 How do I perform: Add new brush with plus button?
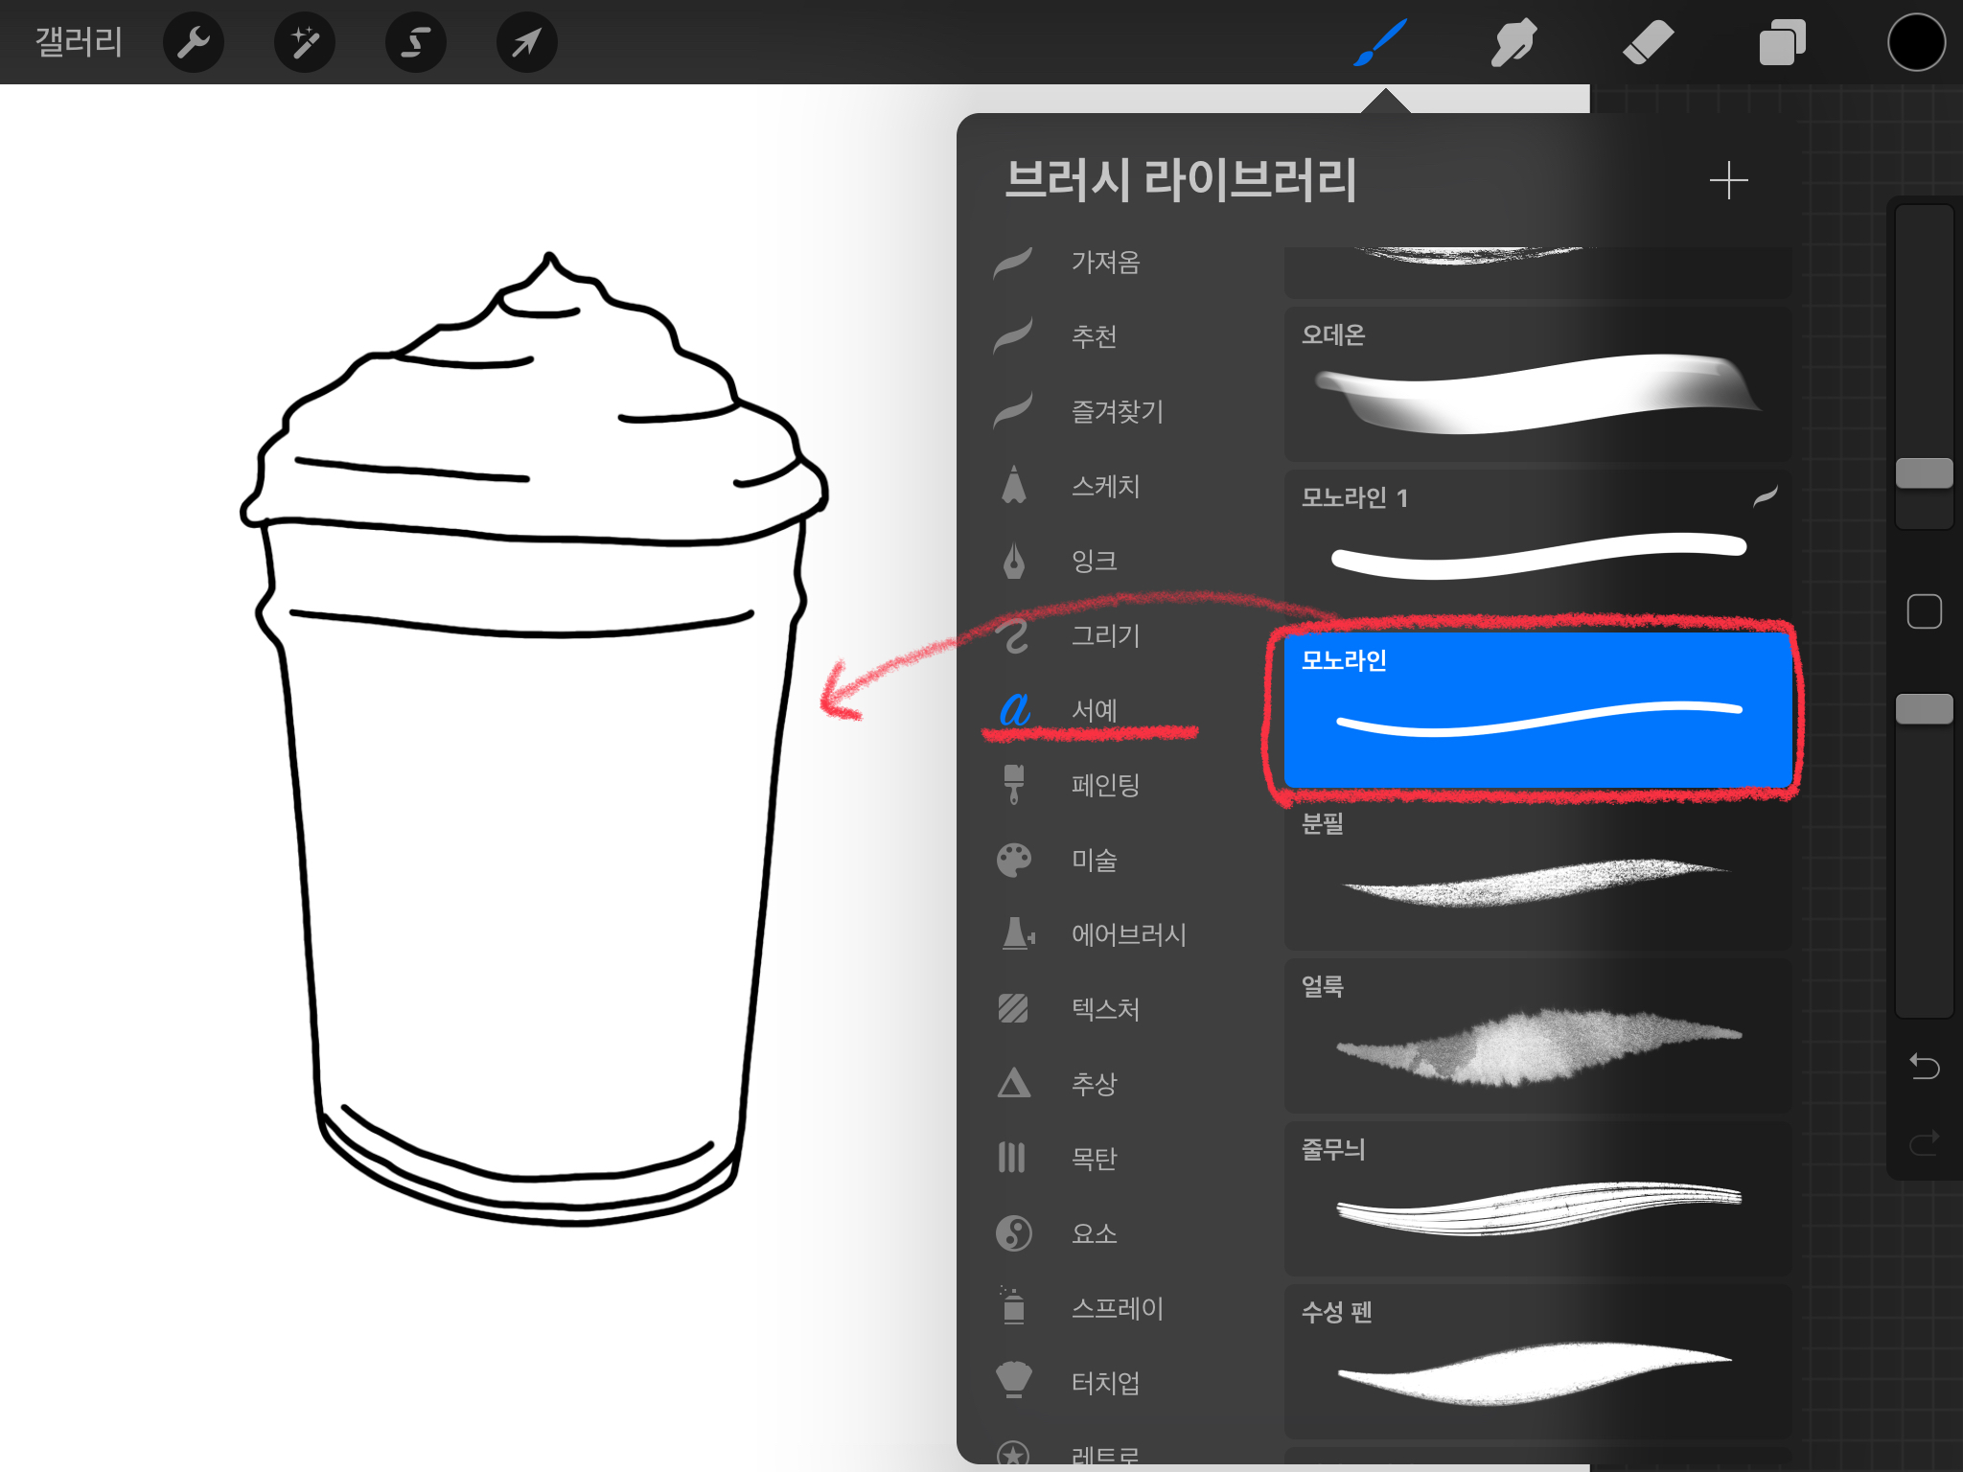(x=1728, y=180)
